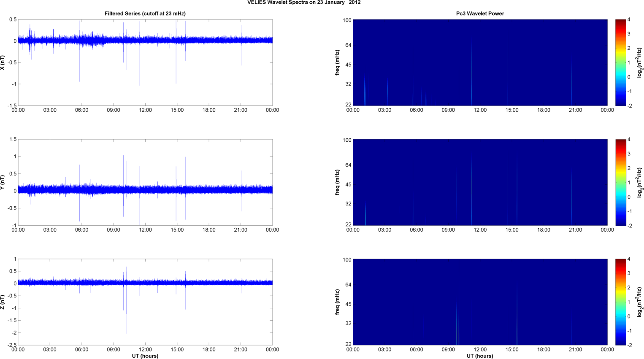This screenshot has width=644, height=359.
Task: Click 'UT (hours)' label under the bottom spectrogram
Action: click(x=480, y=356)
